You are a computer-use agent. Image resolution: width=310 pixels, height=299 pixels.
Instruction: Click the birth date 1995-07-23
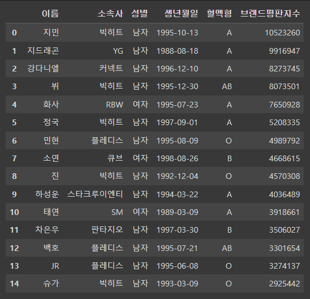[177, 105]
